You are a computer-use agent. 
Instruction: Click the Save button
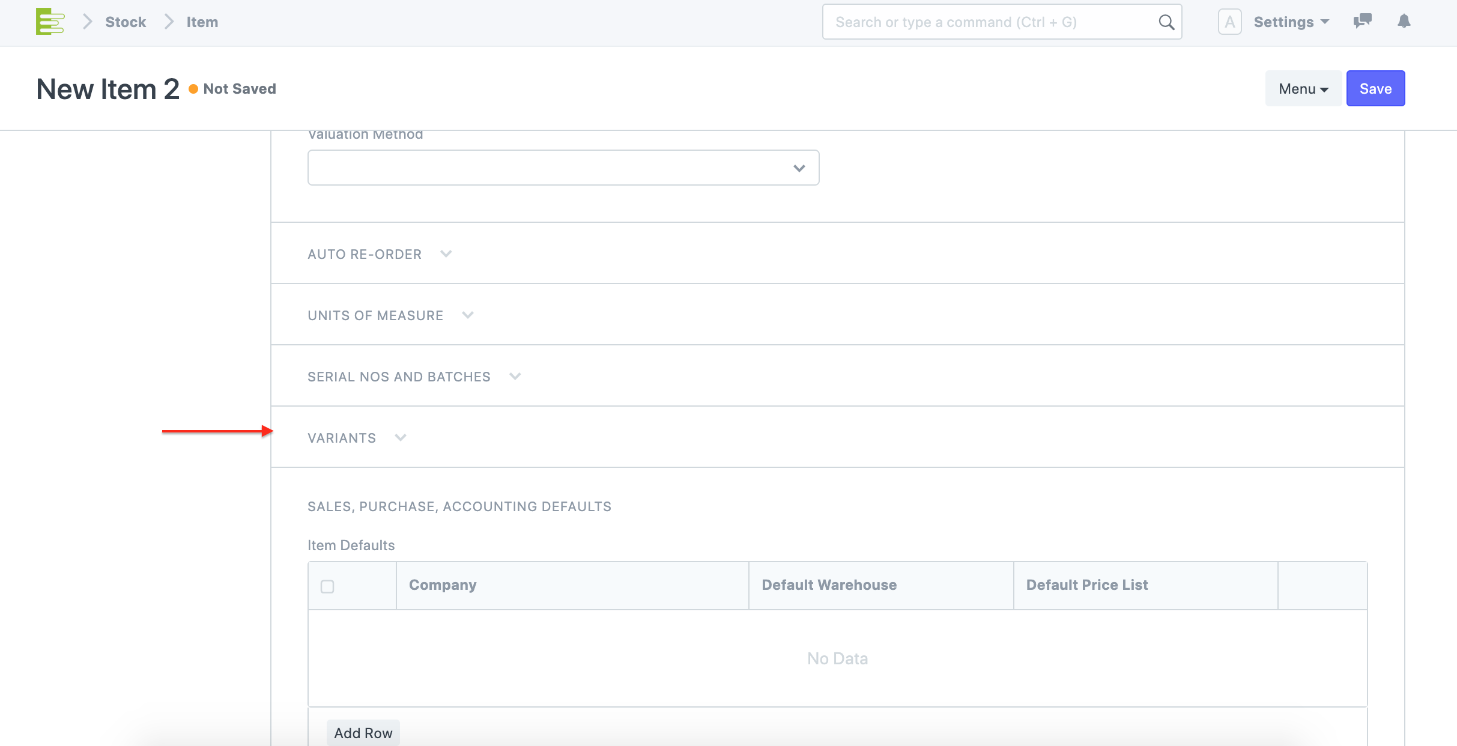pyautogui.click(x=1375, y=89)
